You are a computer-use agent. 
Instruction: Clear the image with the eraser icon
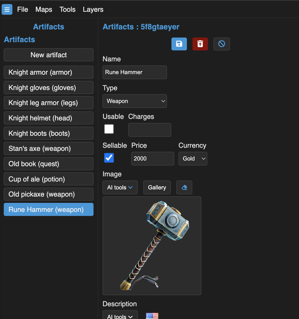click(184, 187)
